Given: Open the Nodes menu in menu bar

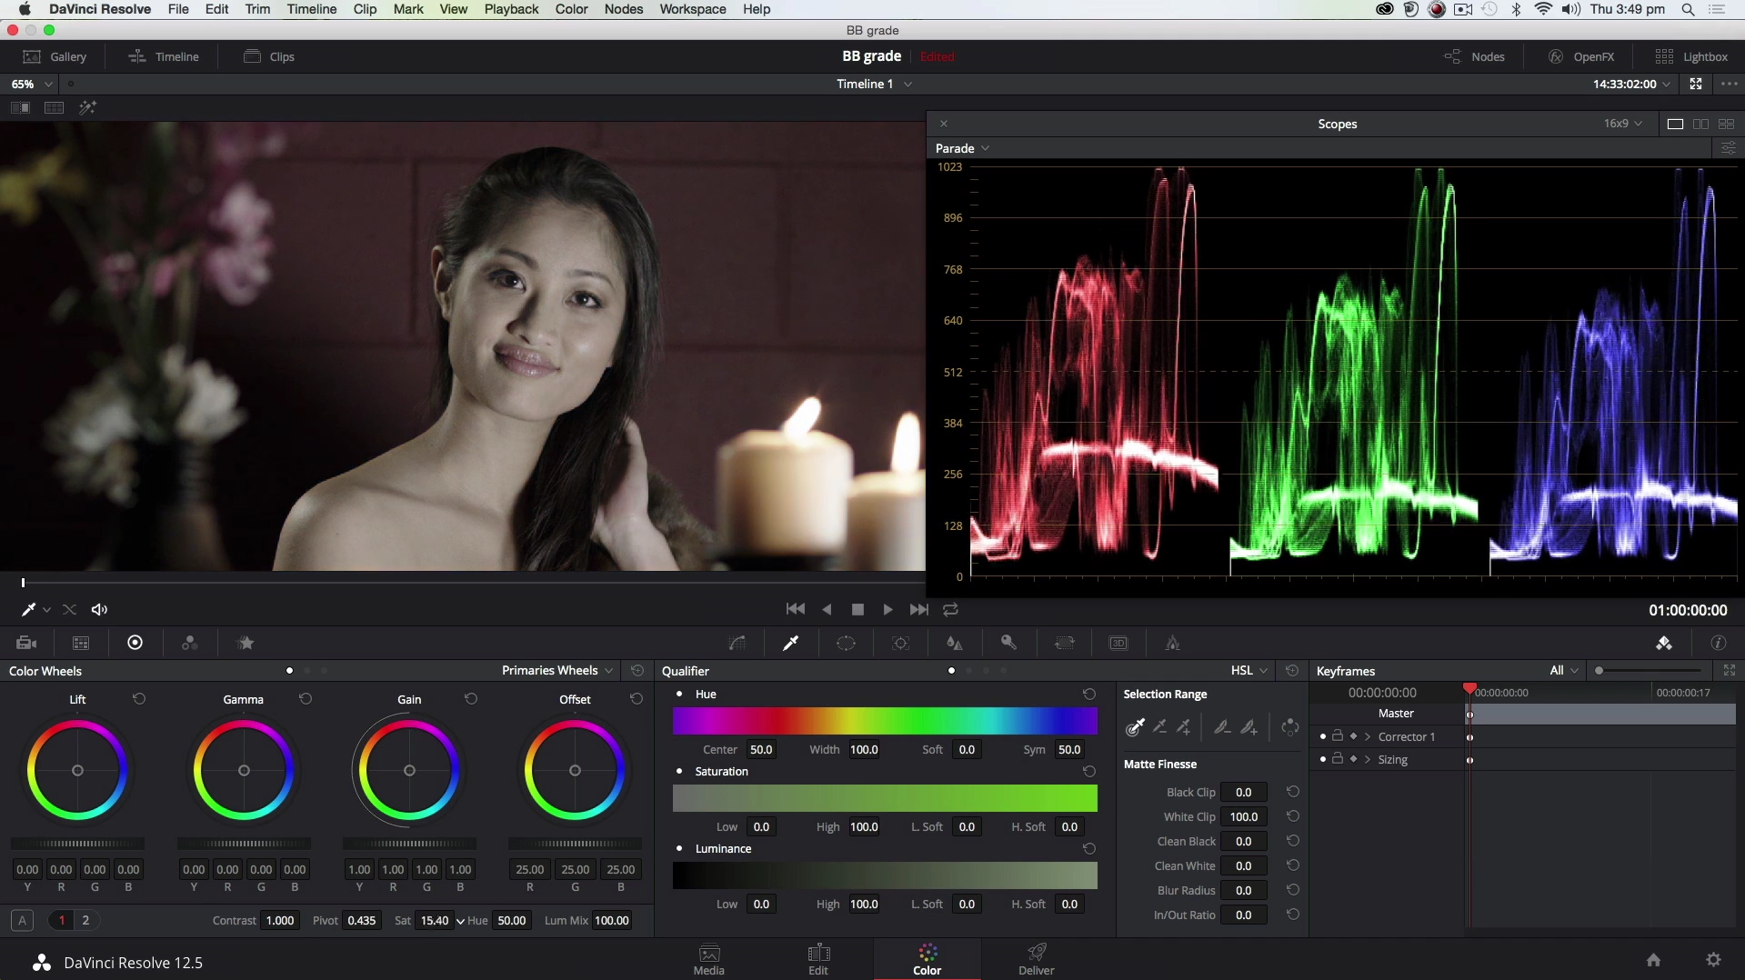Looking at the screenshot, I should coord(624,9).
